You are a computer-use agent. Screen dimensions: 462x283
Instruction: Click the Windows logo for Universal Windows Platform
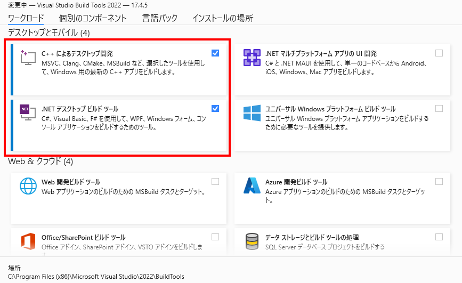click(252, 113)
